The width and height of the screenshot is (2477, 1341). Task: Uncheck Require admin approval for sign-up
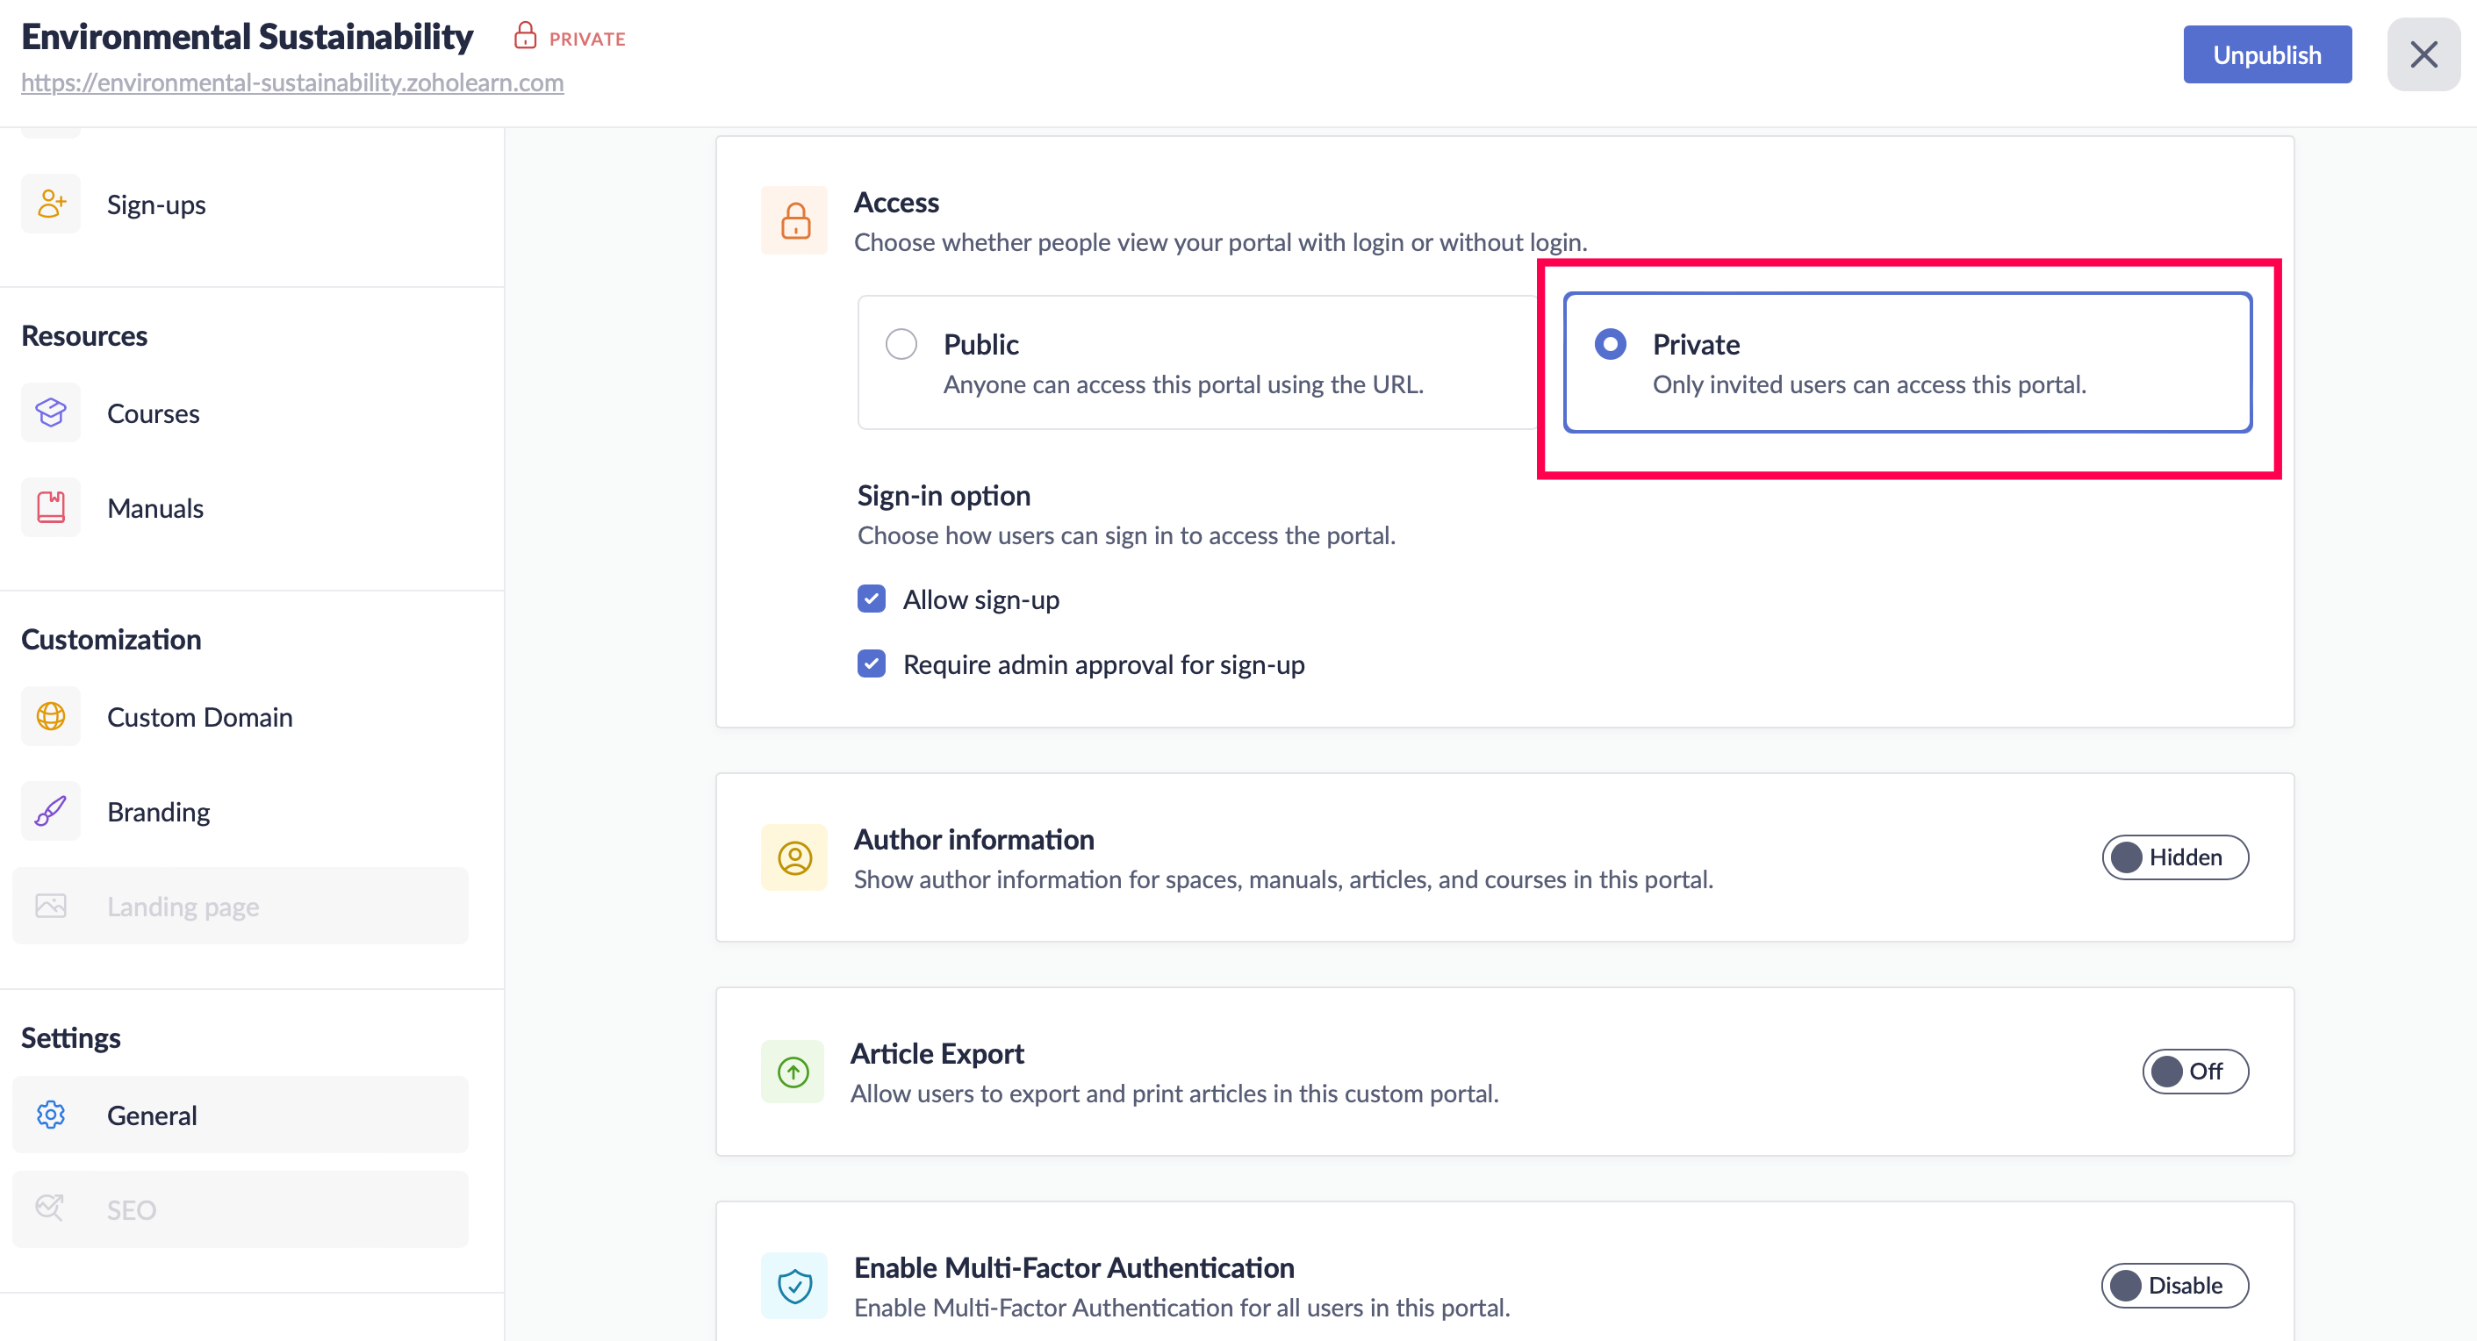(x=872, y=664)
